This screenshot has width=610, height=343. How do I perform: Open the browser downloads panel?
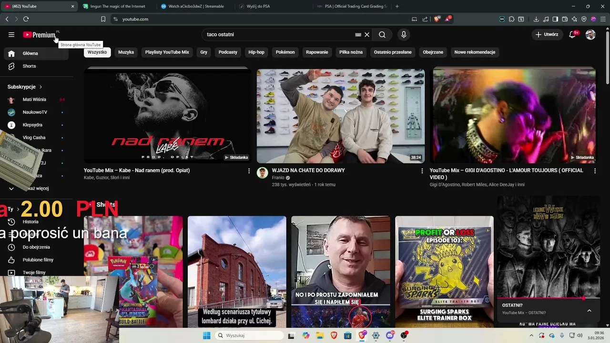point(536,19)
